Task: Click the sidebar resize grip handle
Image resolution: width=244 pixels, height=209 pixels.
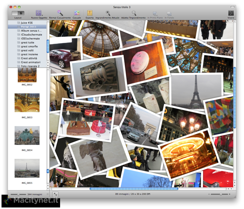Action: coord(48,194)
